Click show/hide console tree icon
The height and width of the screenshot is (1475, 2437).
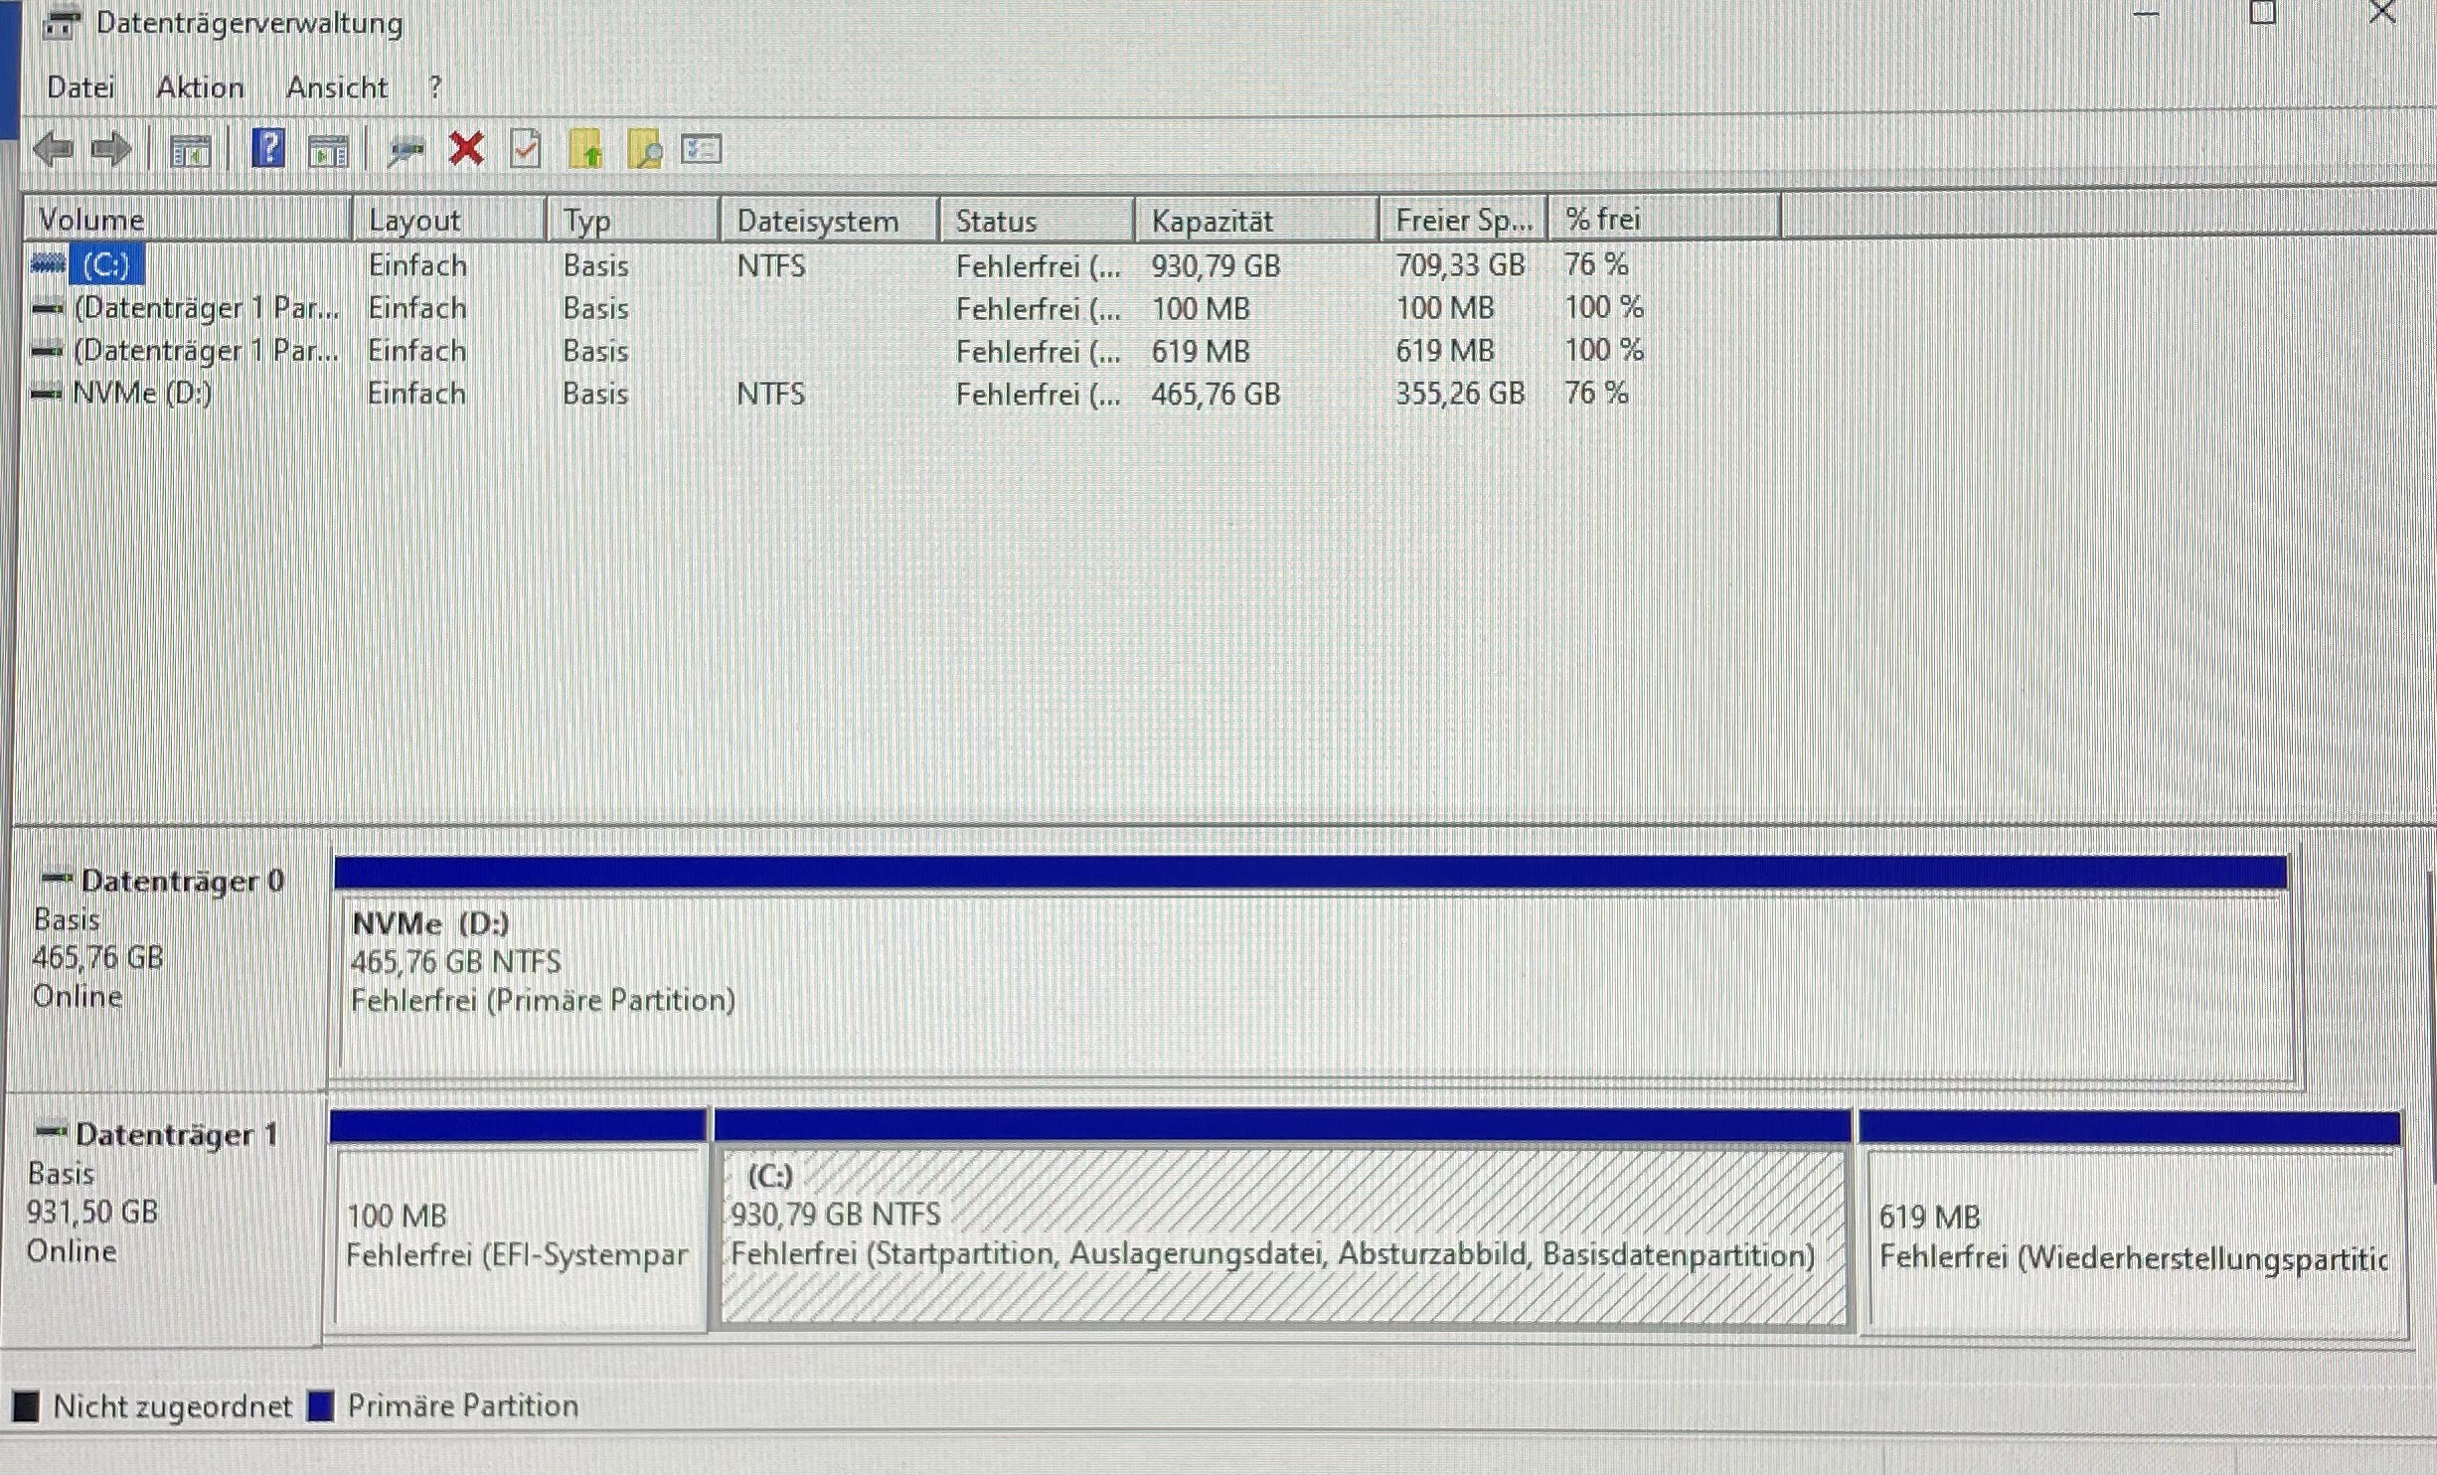(x=190, y=151)
